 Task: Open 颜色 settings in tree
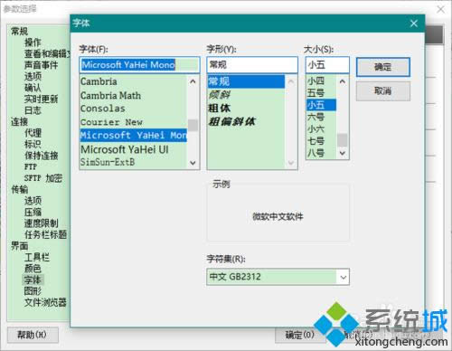click(33, 269)
